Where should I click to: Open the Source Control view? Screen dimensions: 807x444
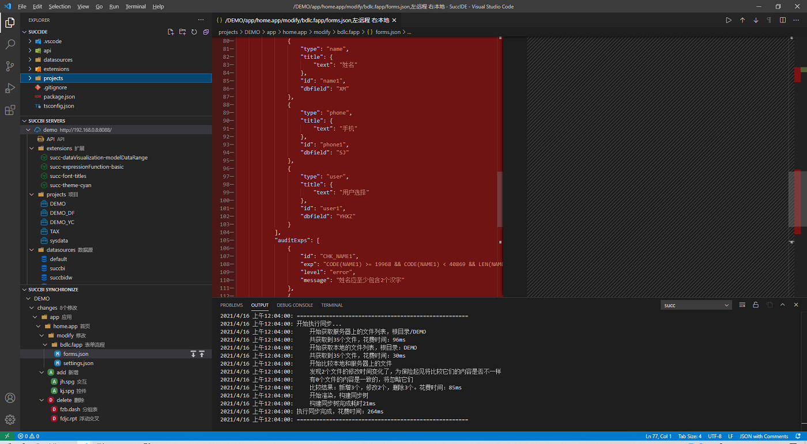(x=10, y=66)
